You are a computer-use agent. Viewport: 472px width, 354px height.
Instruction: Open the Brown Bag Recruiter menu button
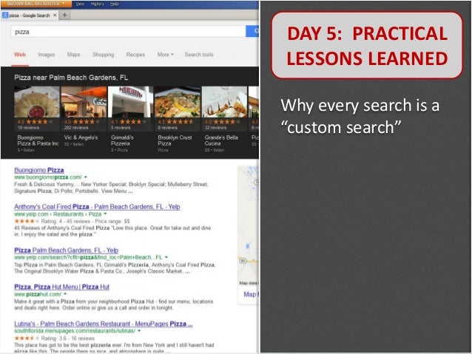coord(36,4)
